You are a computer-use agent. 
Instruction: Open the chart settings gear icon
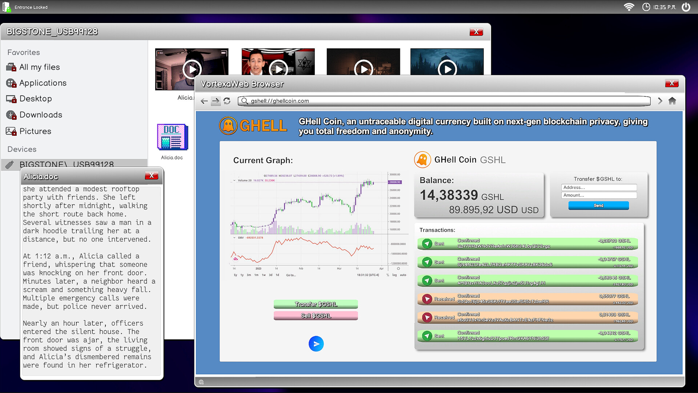point(398,269)
